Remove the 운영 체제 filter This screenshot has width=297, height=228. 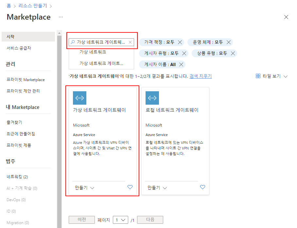pyautogui.click(x=229, y=42)
